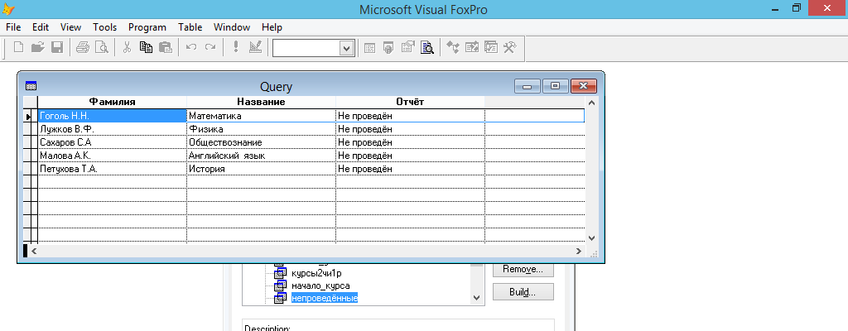Screen dimensions: 848x331
Task: Select the Лужков В.Ф. cell
Action: tap(113, 129)
